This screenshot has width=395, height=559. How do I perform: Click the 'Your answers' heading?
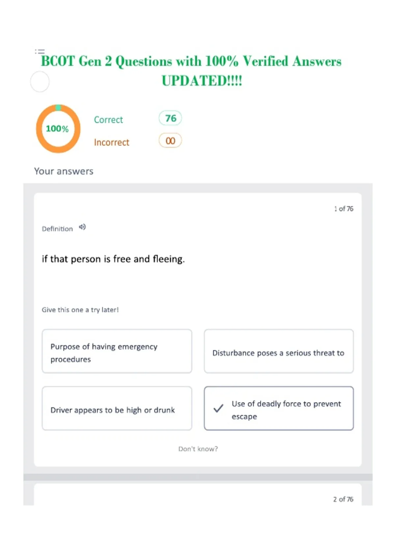[64, 171]
